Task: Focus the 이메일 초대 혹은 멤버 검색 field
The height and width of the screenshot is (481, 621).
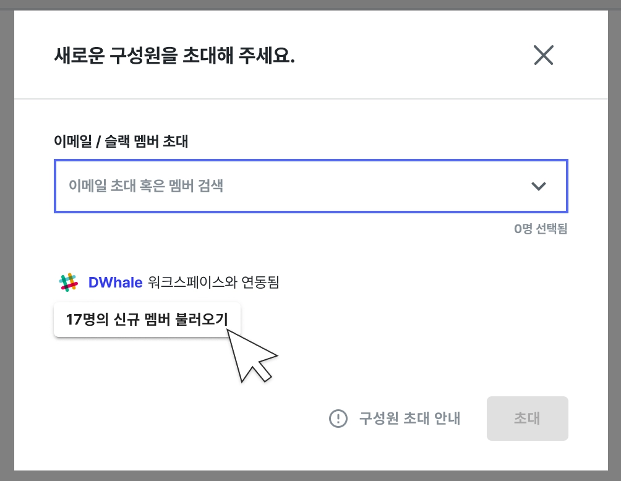Action: point(278,186)
